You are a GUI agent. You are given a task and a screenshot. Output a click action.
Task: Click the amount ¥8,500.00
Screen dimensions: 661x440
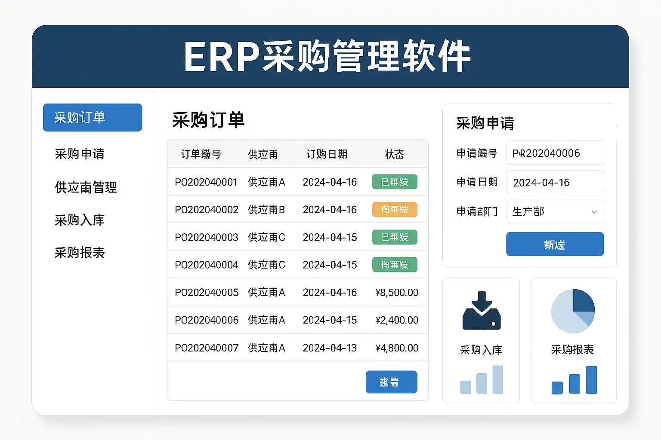pyautogui.click(x=397, y=293)
